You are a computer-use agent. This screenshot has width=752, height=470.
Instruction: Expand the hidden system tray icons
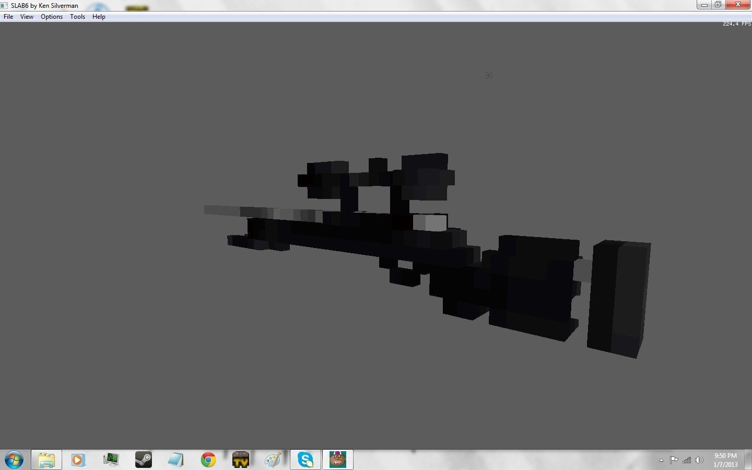[661, 460]
